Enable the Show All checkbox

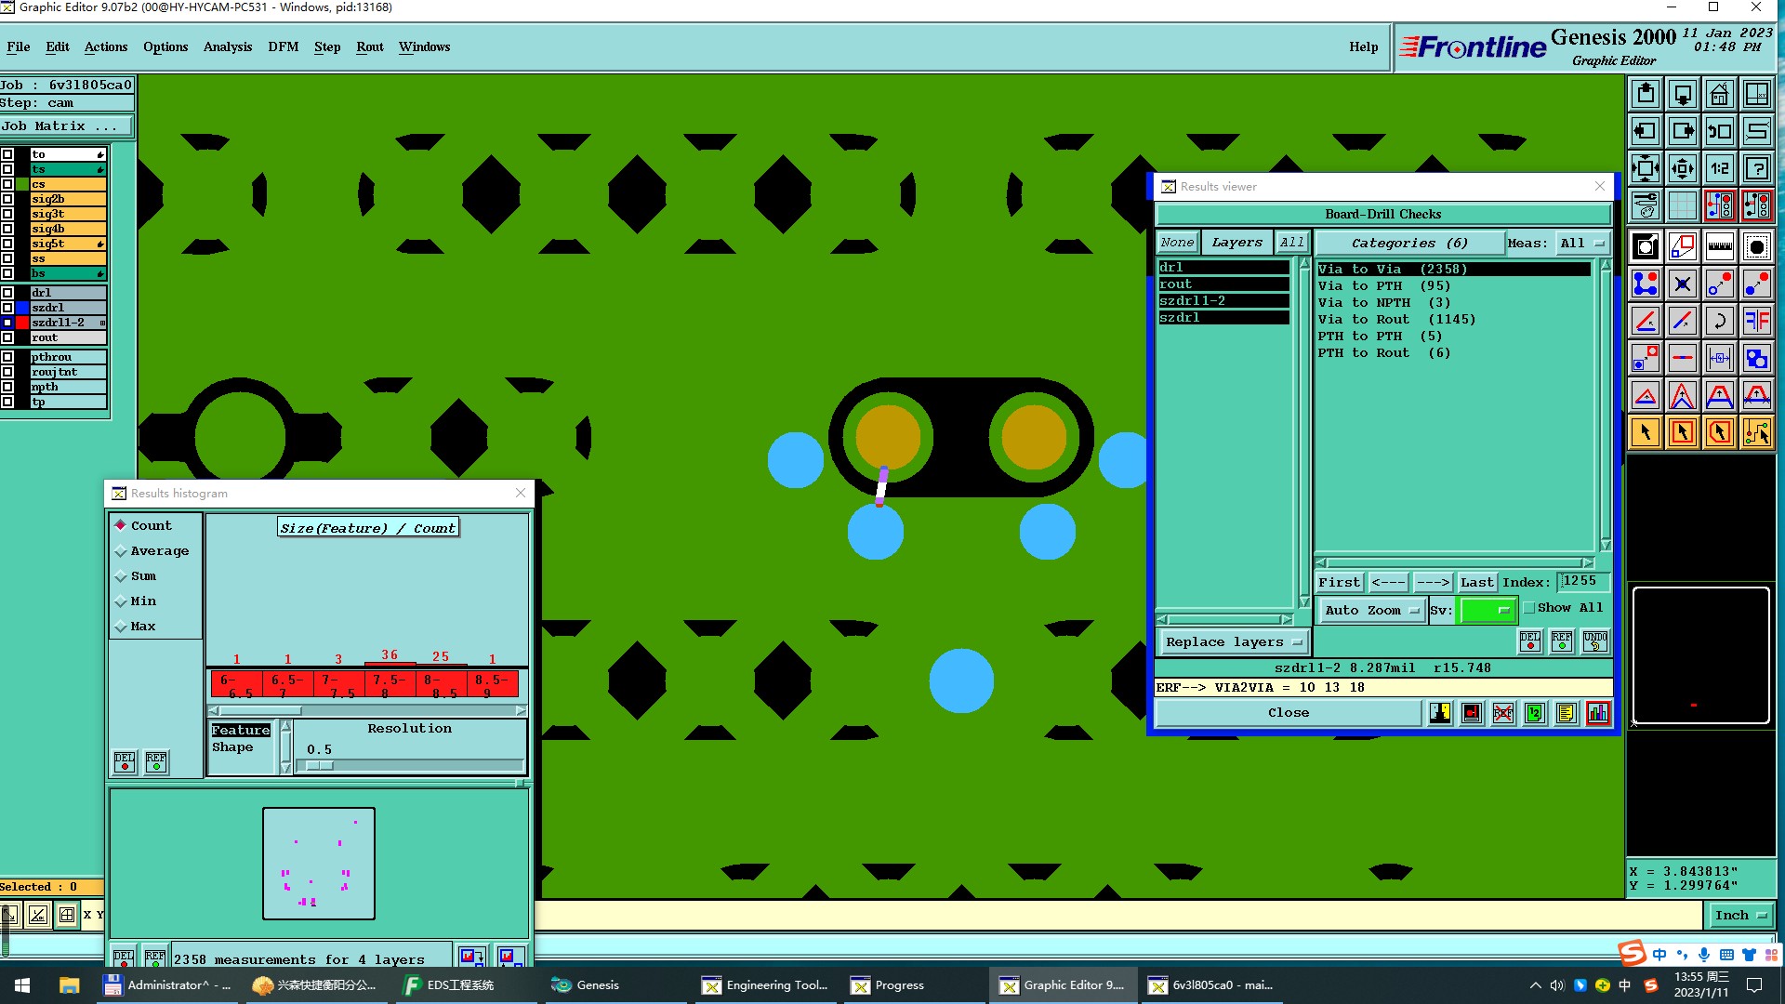1529,608
